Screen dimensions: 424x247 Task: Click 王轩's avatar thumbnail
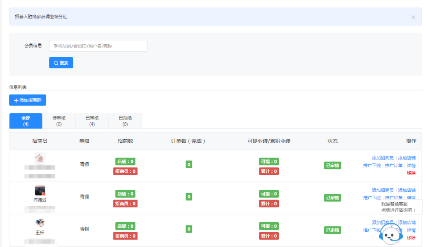pyautogui.click(x=40, y=223)
